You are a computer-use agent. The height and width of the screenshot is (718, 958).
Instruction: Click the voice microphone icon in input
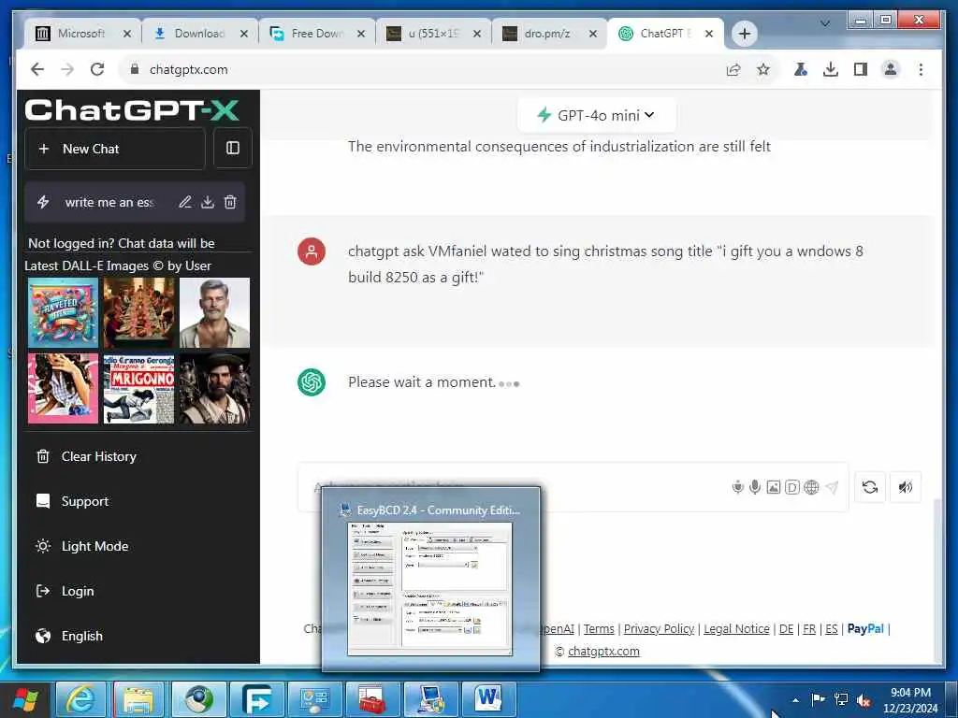755,487
